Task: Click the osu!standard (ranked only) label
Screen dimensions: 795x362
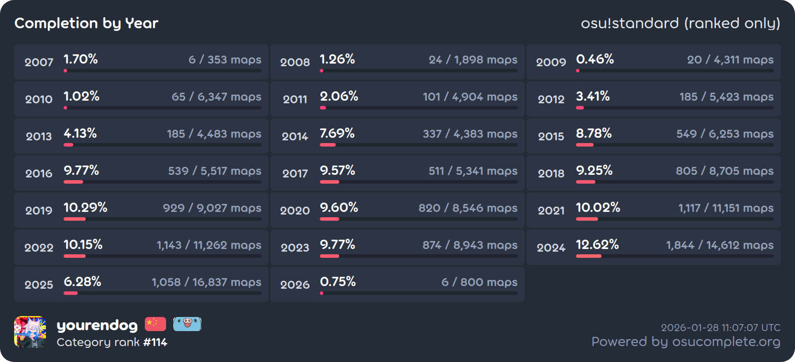Action: (x=680, y=23)
